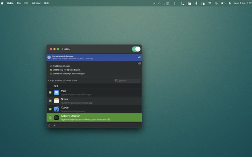The image size is (252, 157).
Task: Select Enable only for selected apps
Action: click(x=65, y=70)
